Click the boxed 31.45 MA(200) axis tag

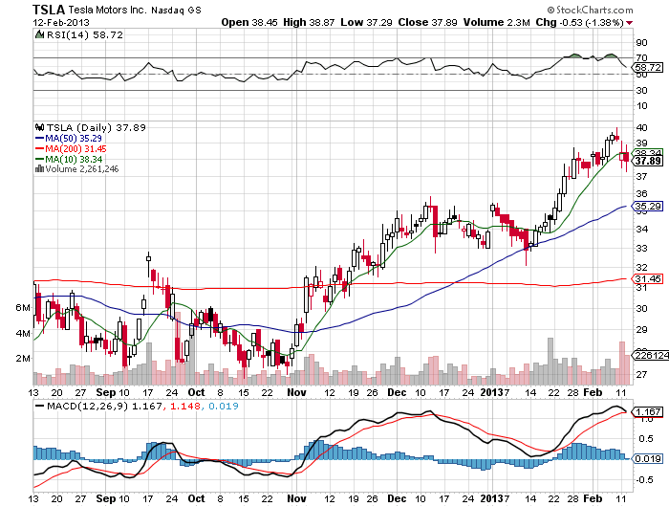point(648,279)
